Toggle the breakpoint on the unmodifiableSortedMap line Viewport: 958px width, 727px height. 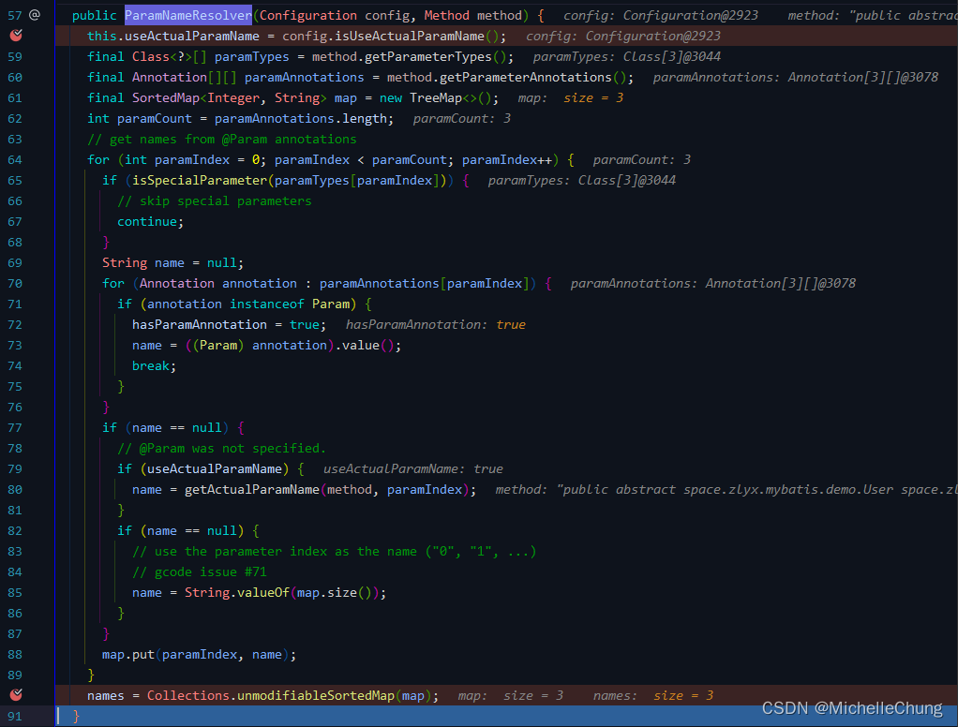pyautogui.click(x=16, y=694)
